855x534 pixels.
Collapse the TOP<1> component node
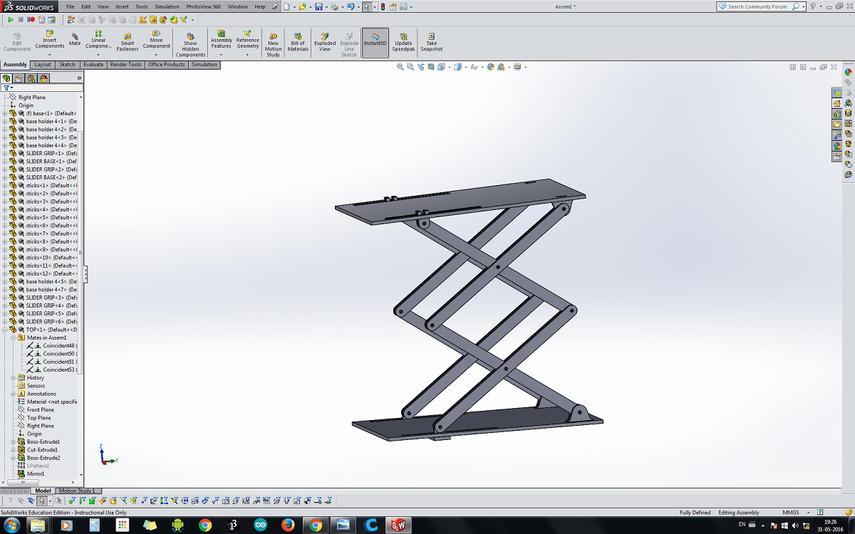[5, 330]
